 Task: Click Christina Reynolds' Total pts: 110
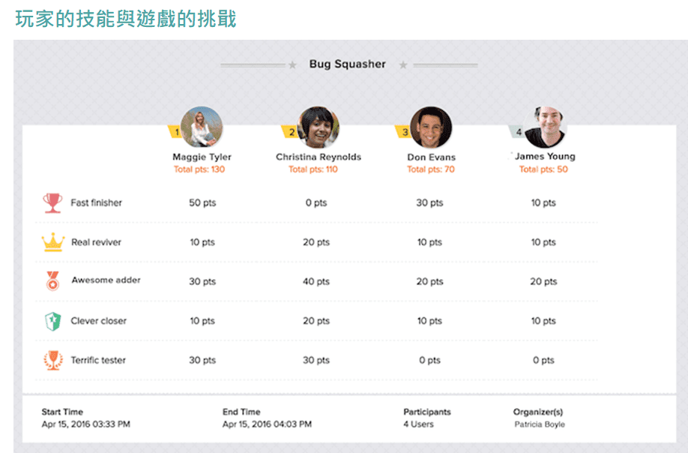click(313, 169)
